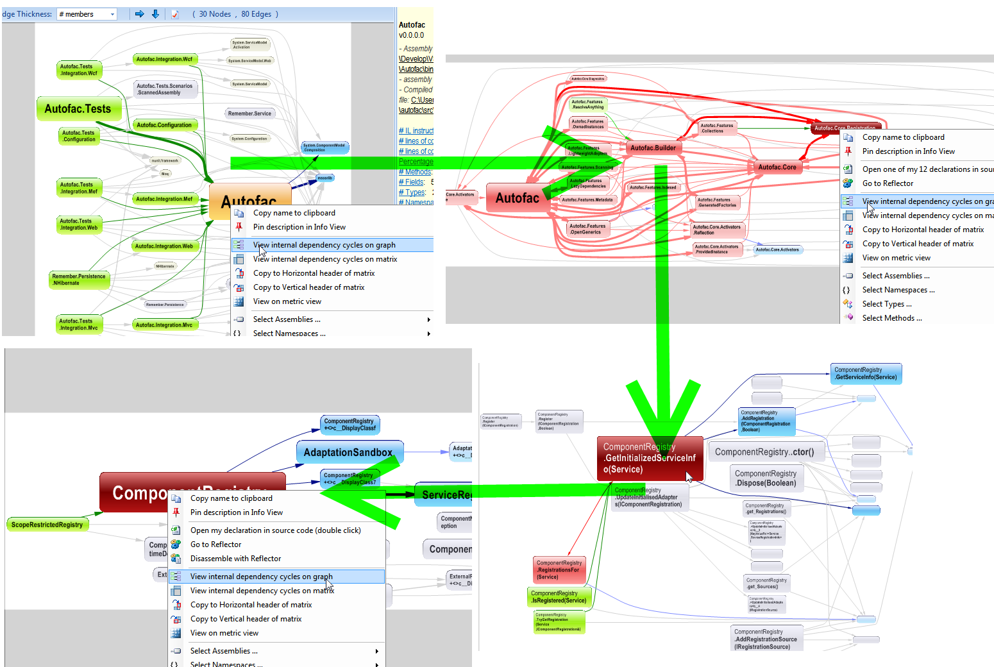
Task: Select the Autofac.Configuration green node
Action: tap(164, 125)
